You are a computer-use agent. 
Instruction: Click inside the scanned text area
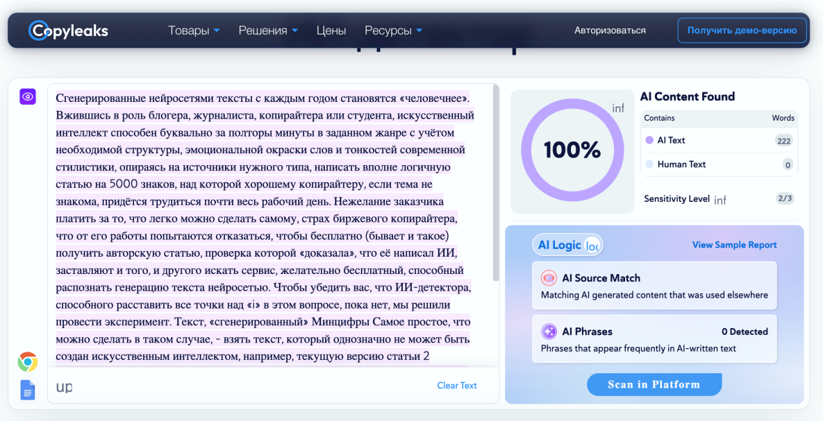pos(270,225)
